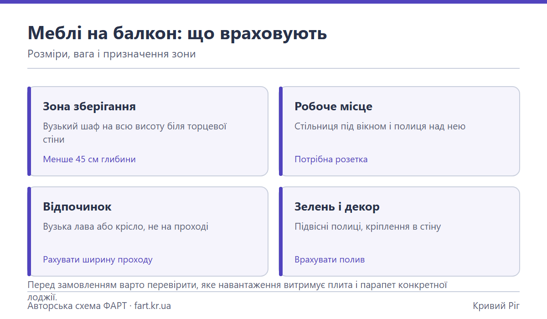Open the 'Відпочинок' card title

coord(77,207)
